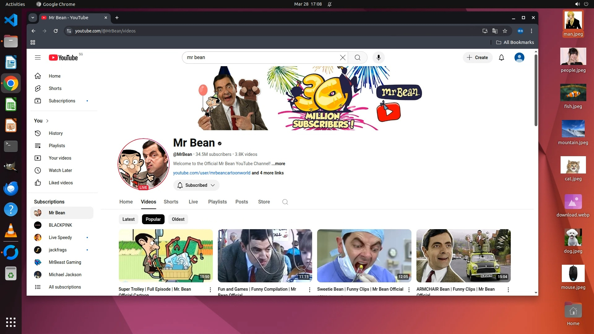Click the search magnifier button
Screen dimensions: 594x334
point(357,58)
